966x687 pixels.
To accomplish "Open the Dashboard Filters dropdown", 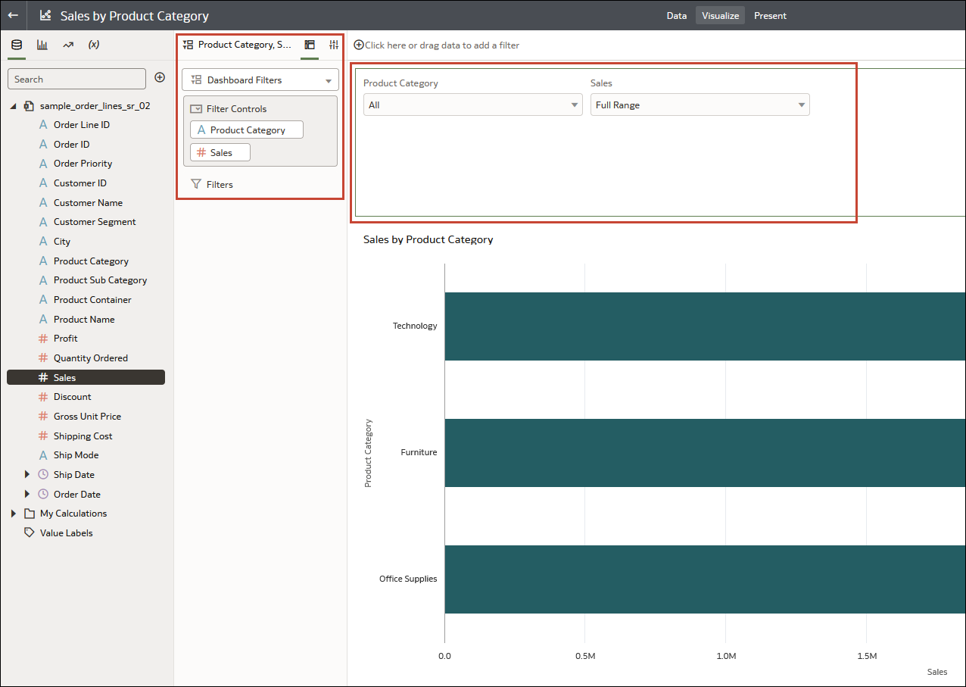I will (x=260, y=80).
